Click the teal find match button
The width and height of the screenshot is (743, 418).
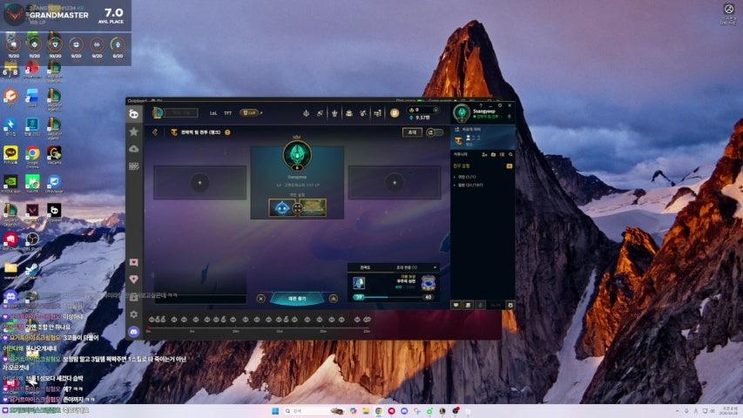[297, 299]
